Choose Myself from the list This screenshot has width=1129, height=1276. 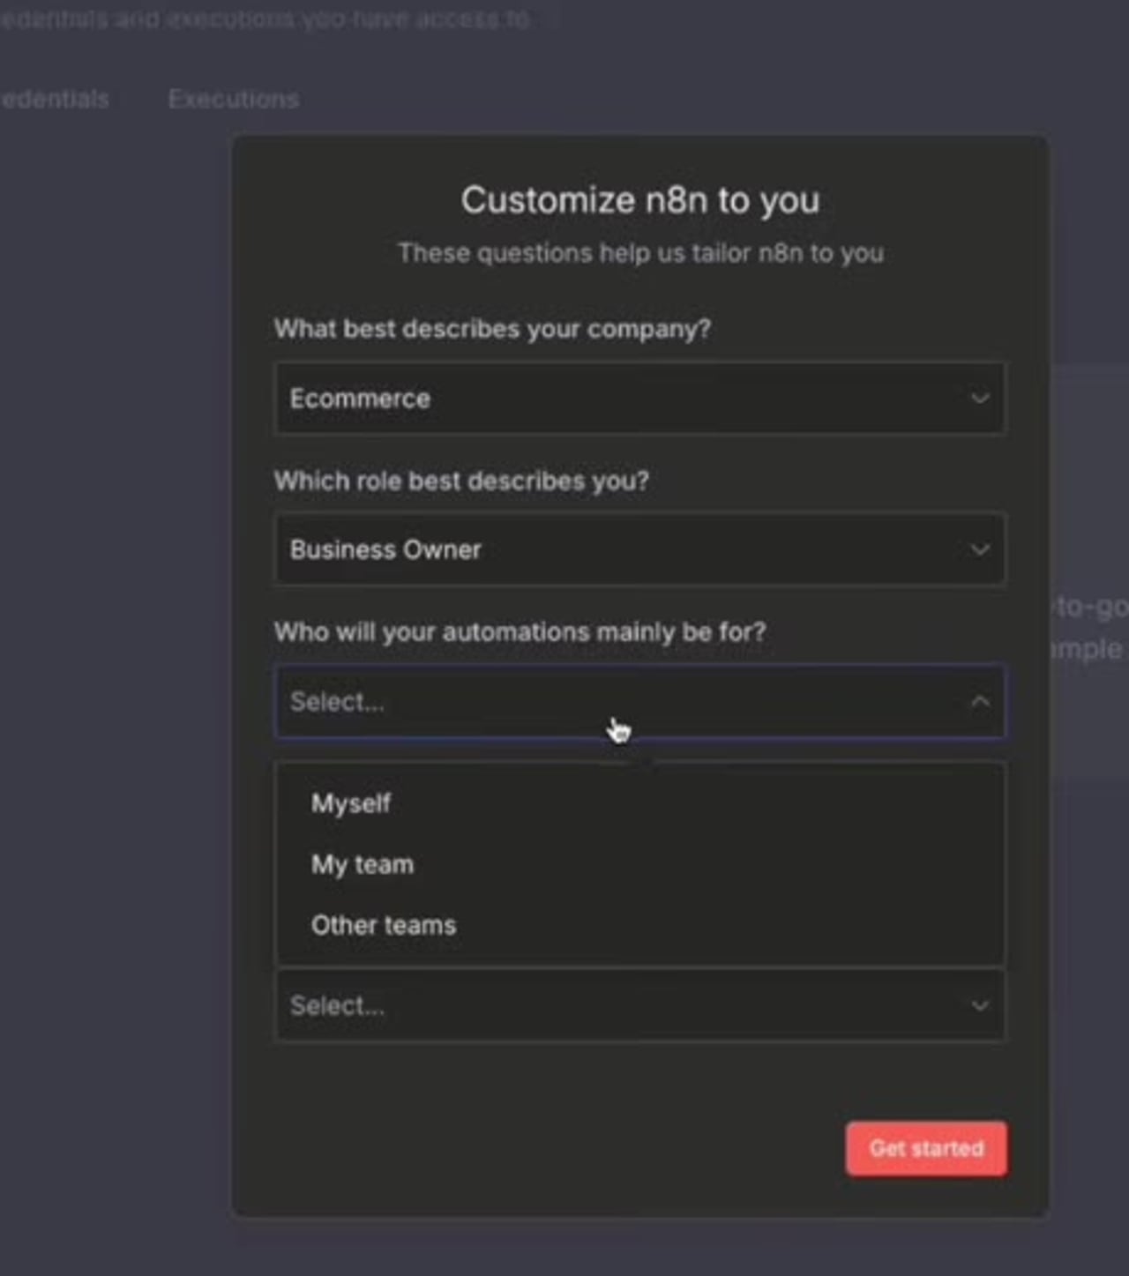[639, 803]
